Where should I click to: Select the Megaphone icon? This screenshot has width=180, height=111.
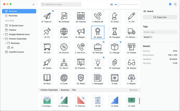click(81, 32)
